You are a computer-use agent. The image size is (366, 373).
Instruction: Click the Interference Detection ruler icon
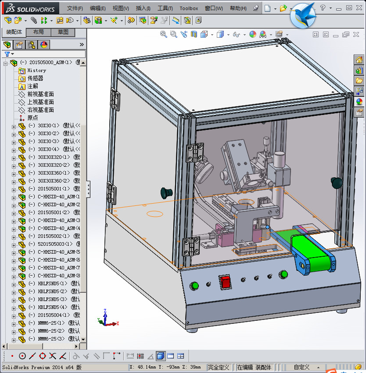176,20
